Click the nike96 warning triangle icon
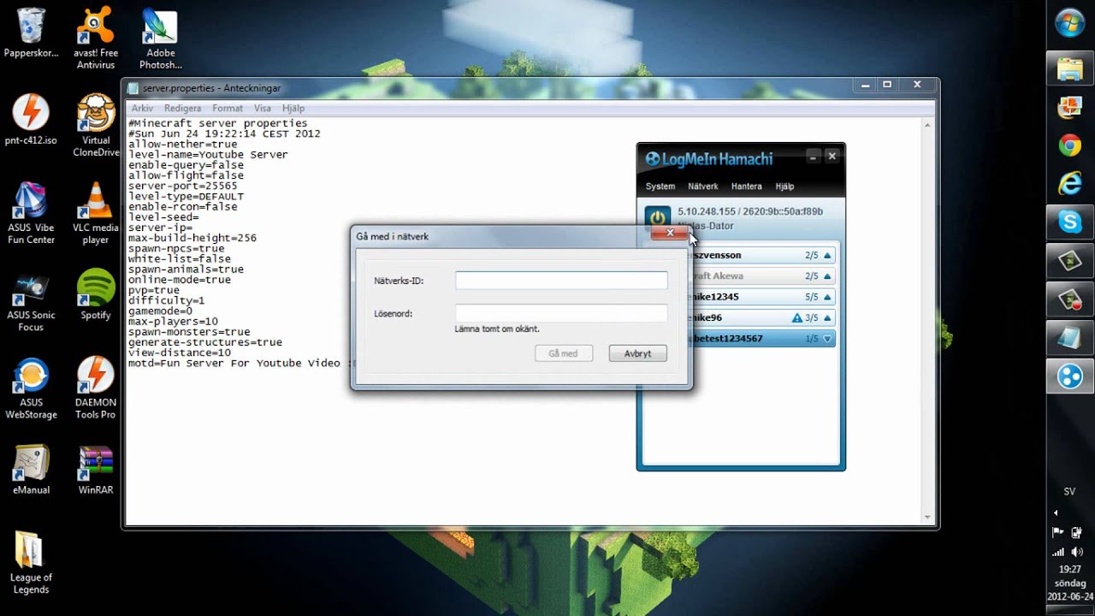Viewport: 1095px width, 616px height. 797,318
